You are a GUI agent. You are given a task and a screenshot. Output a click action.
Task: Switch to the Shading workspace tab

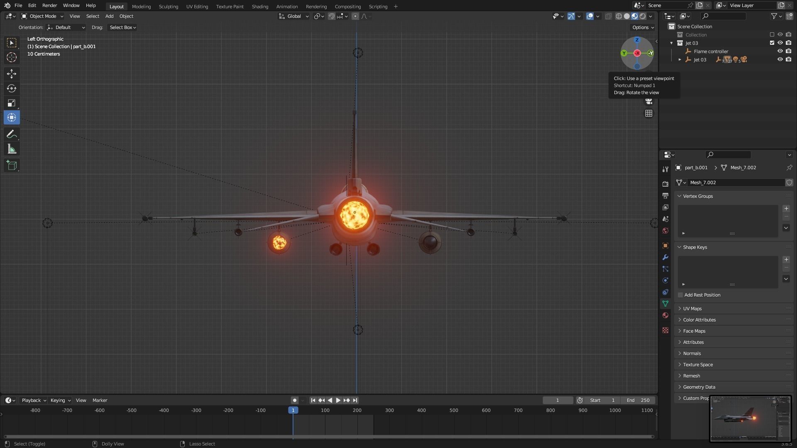[260, 6]
